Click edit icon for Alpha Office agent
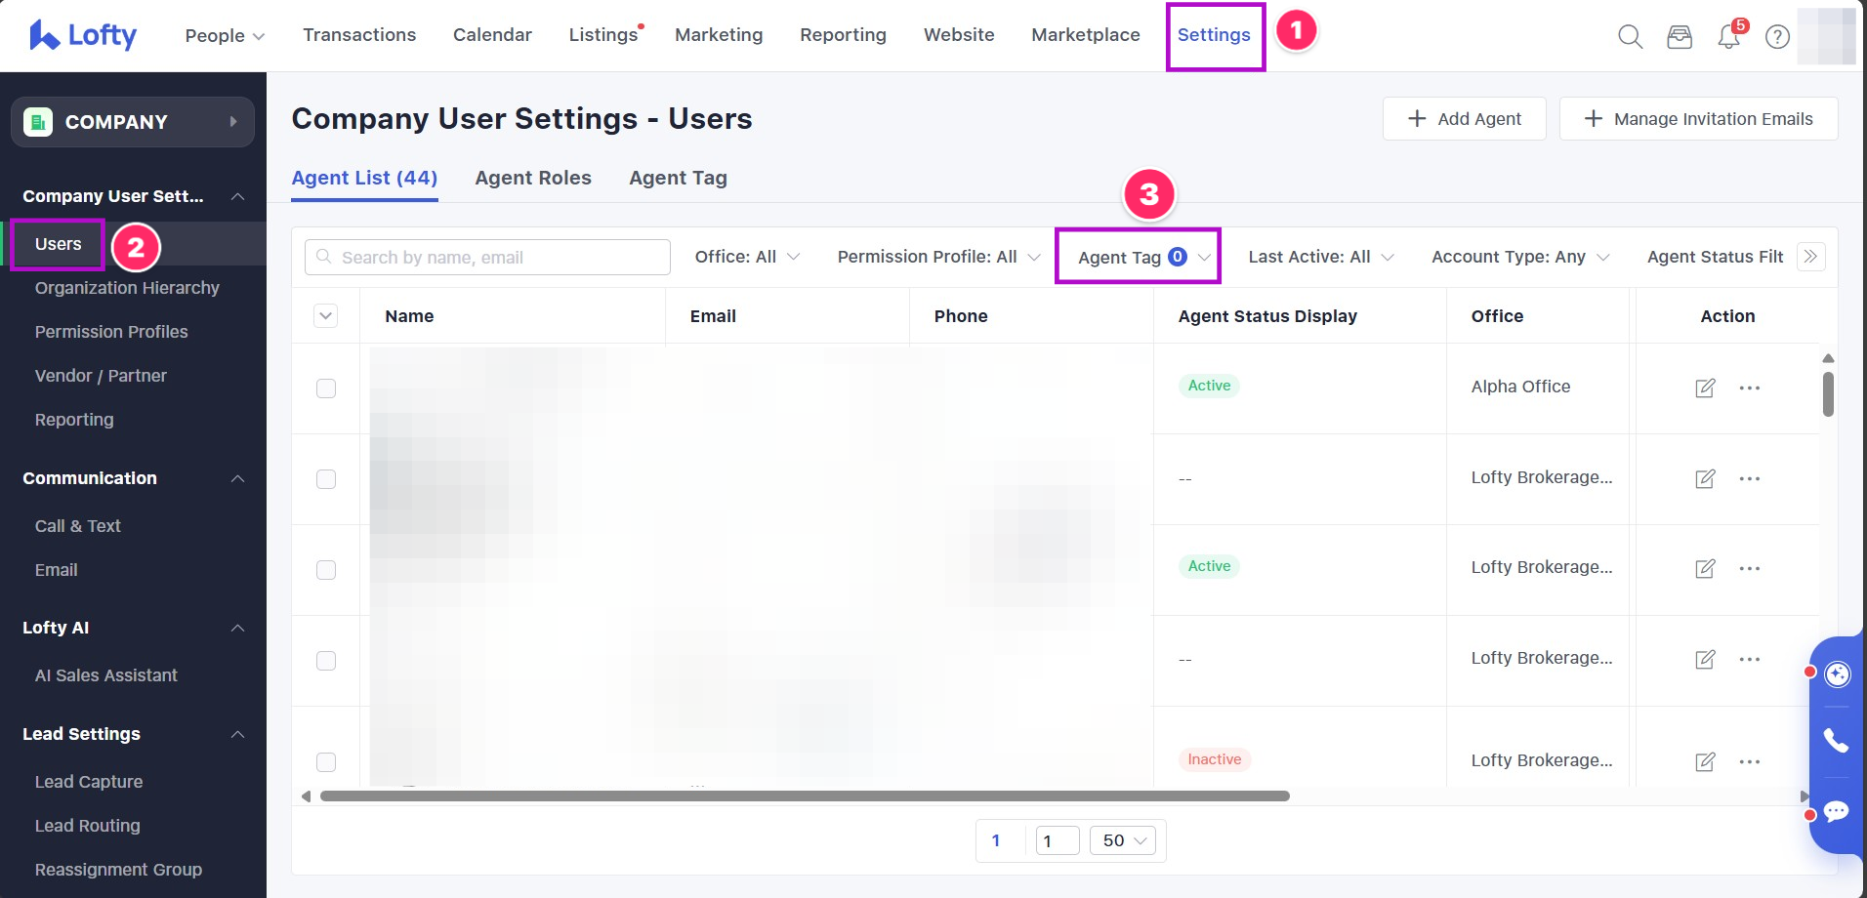The height and width of the screenshot is (898, 1867). point(1705,388)
